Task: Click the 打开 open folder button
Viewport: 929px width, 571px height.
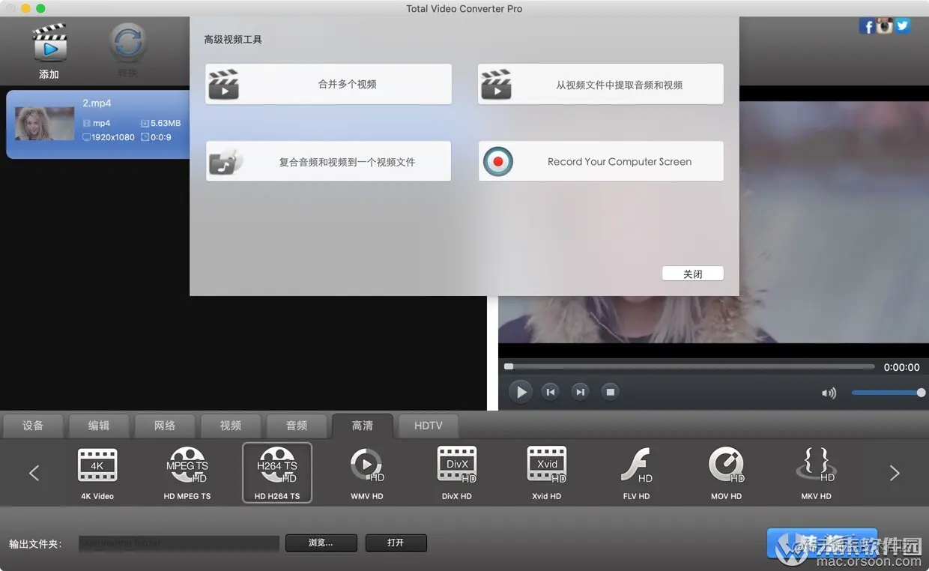Action: tap(396, 543)
